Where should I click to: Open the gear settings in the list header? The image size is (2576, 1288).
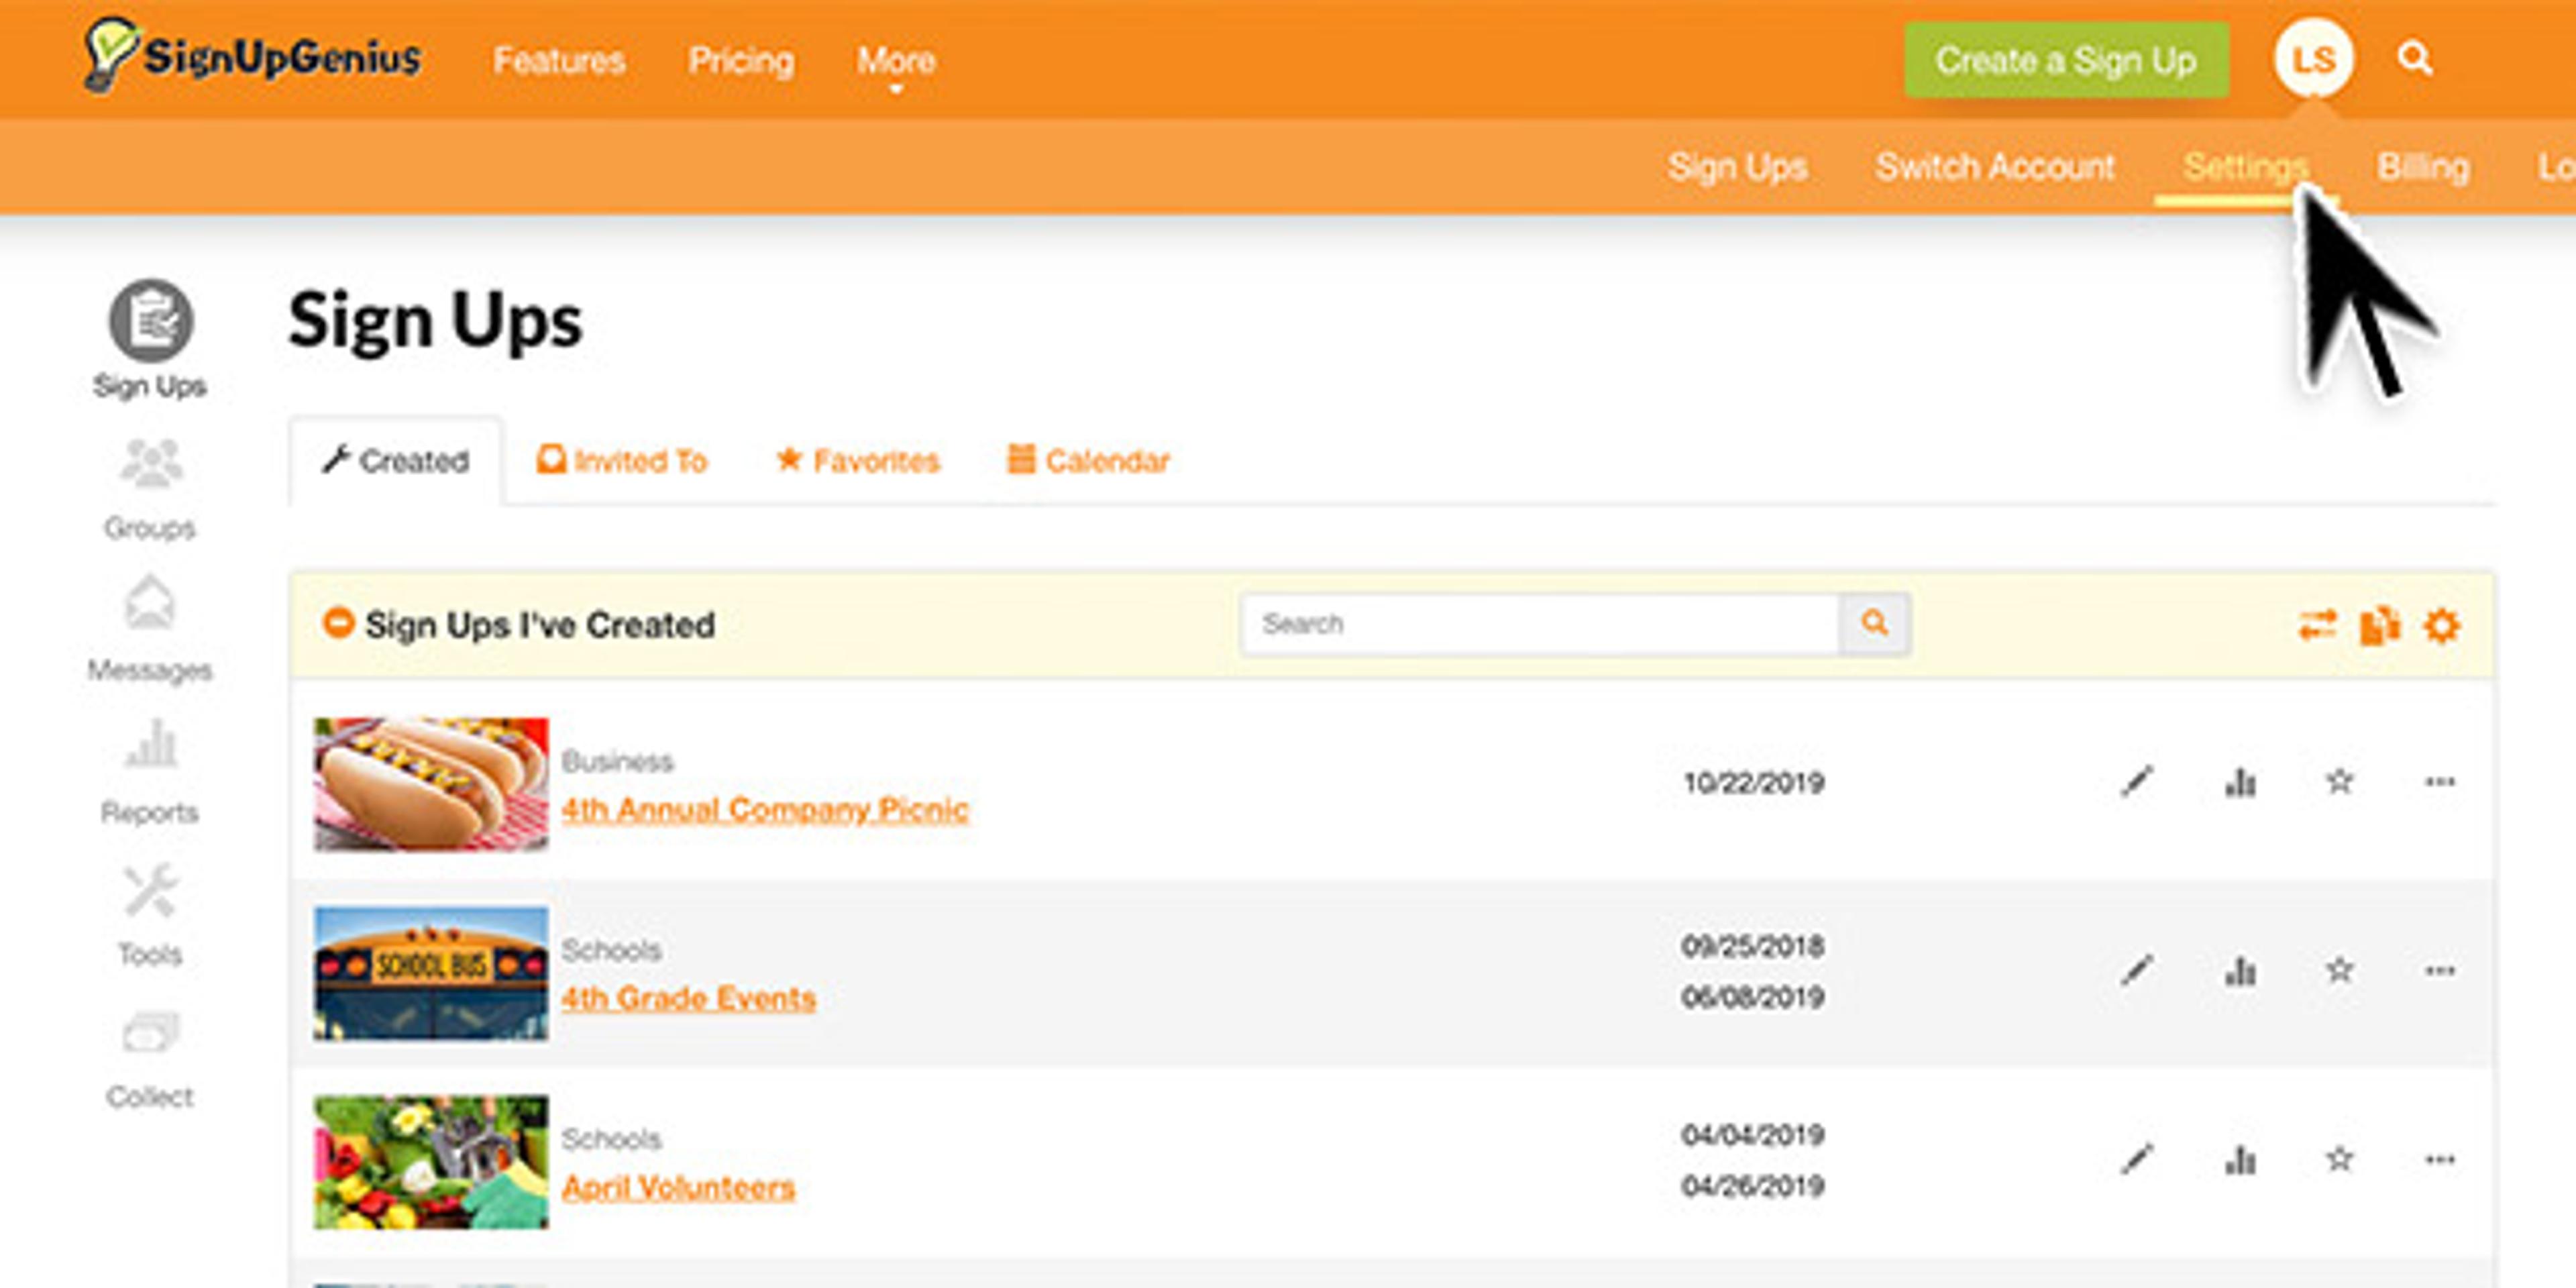pyautogui.click(x=2441, y=626)
